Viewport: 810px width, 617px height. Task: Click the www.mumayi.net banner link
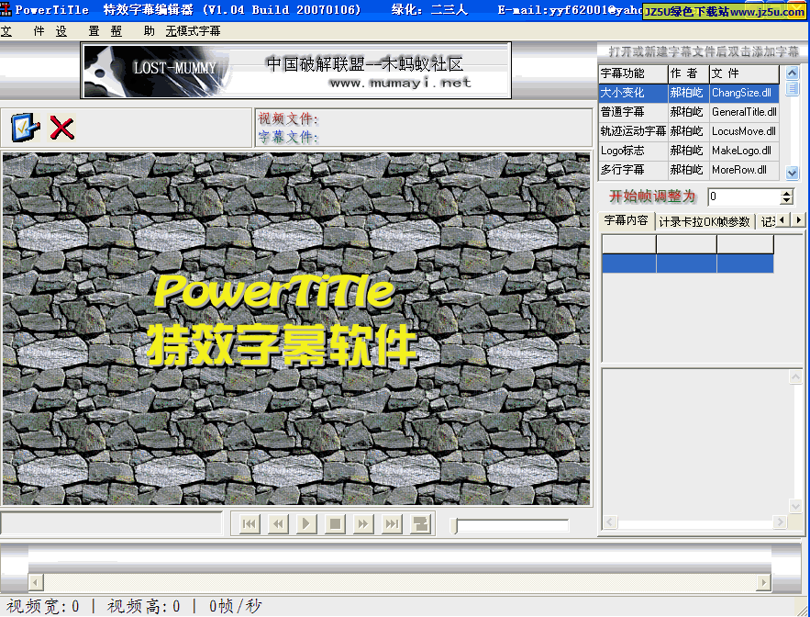coord(400,83)
